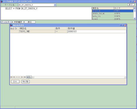Screen dimensions: 137x109
Task: Jump back a page of records in navigator
Action: 14,77
